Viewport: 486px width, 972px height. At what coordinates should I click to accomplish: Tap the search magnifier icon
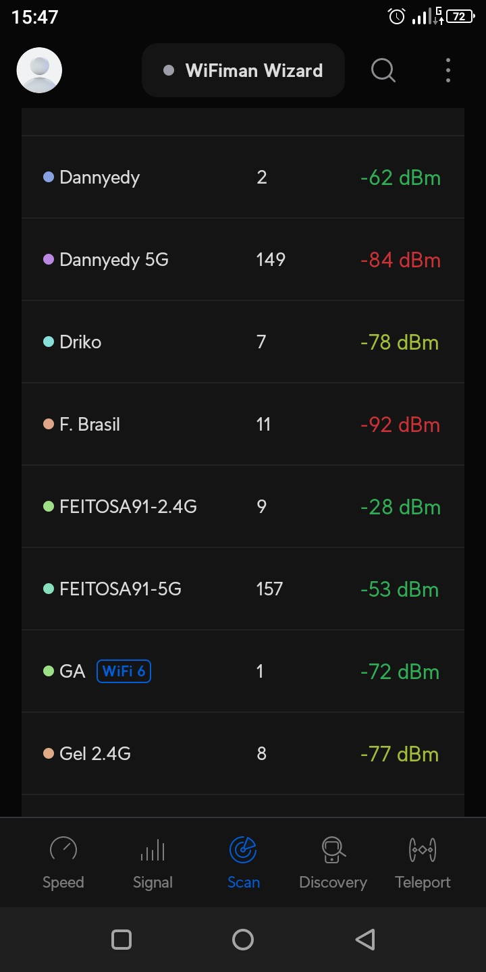(x=383, y=70)
